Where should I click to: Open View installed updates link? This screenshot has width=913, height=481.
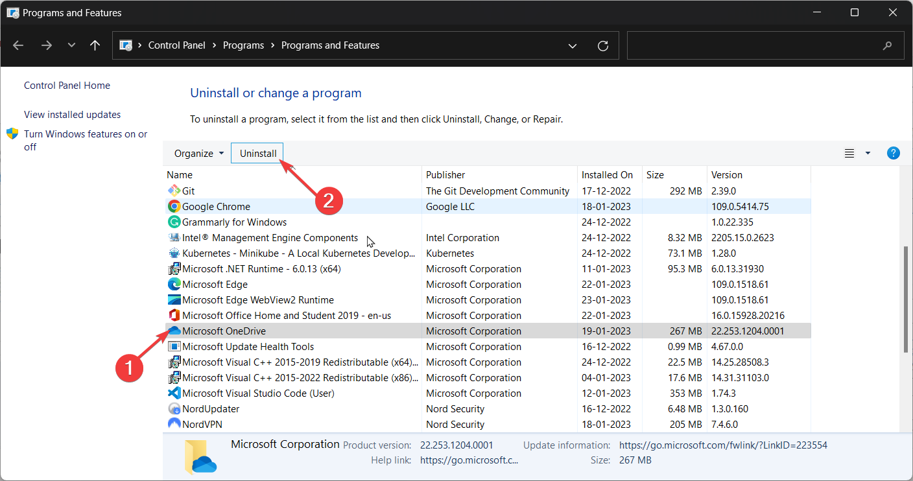point(72,115)
